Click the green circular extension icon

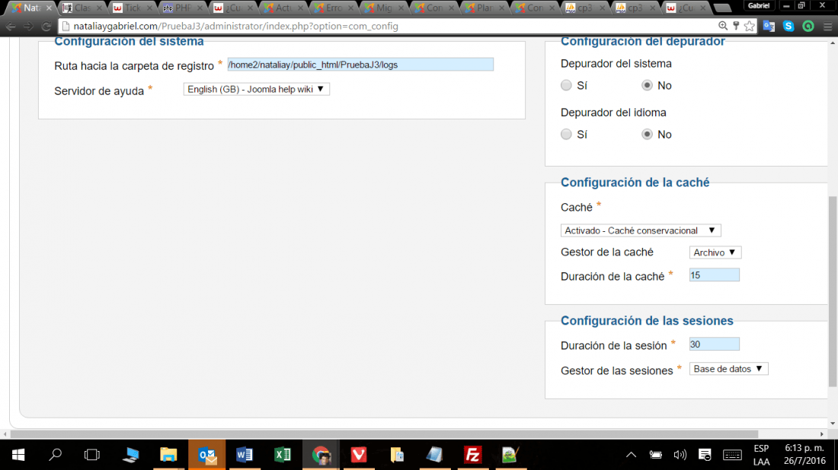click(808, 26)
